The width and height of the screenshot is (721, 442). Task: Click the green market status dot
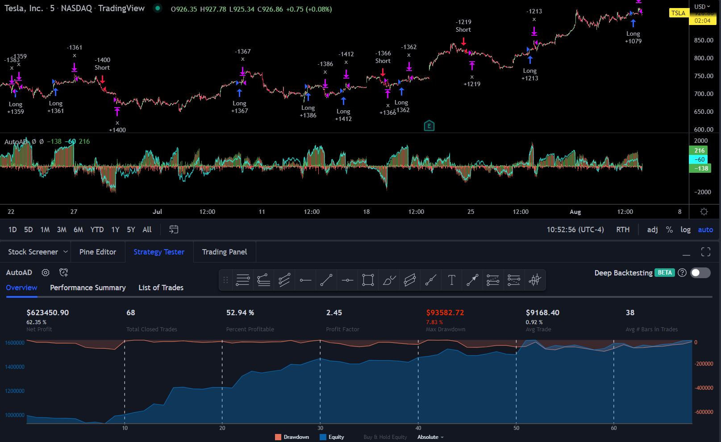[x=158, y=8]
